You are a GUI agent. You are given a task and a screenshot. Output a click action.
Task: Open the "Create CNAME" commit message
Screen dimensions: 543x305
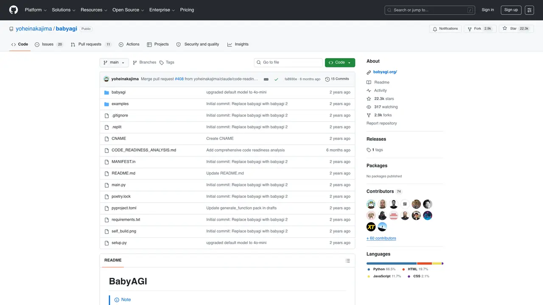220,139
